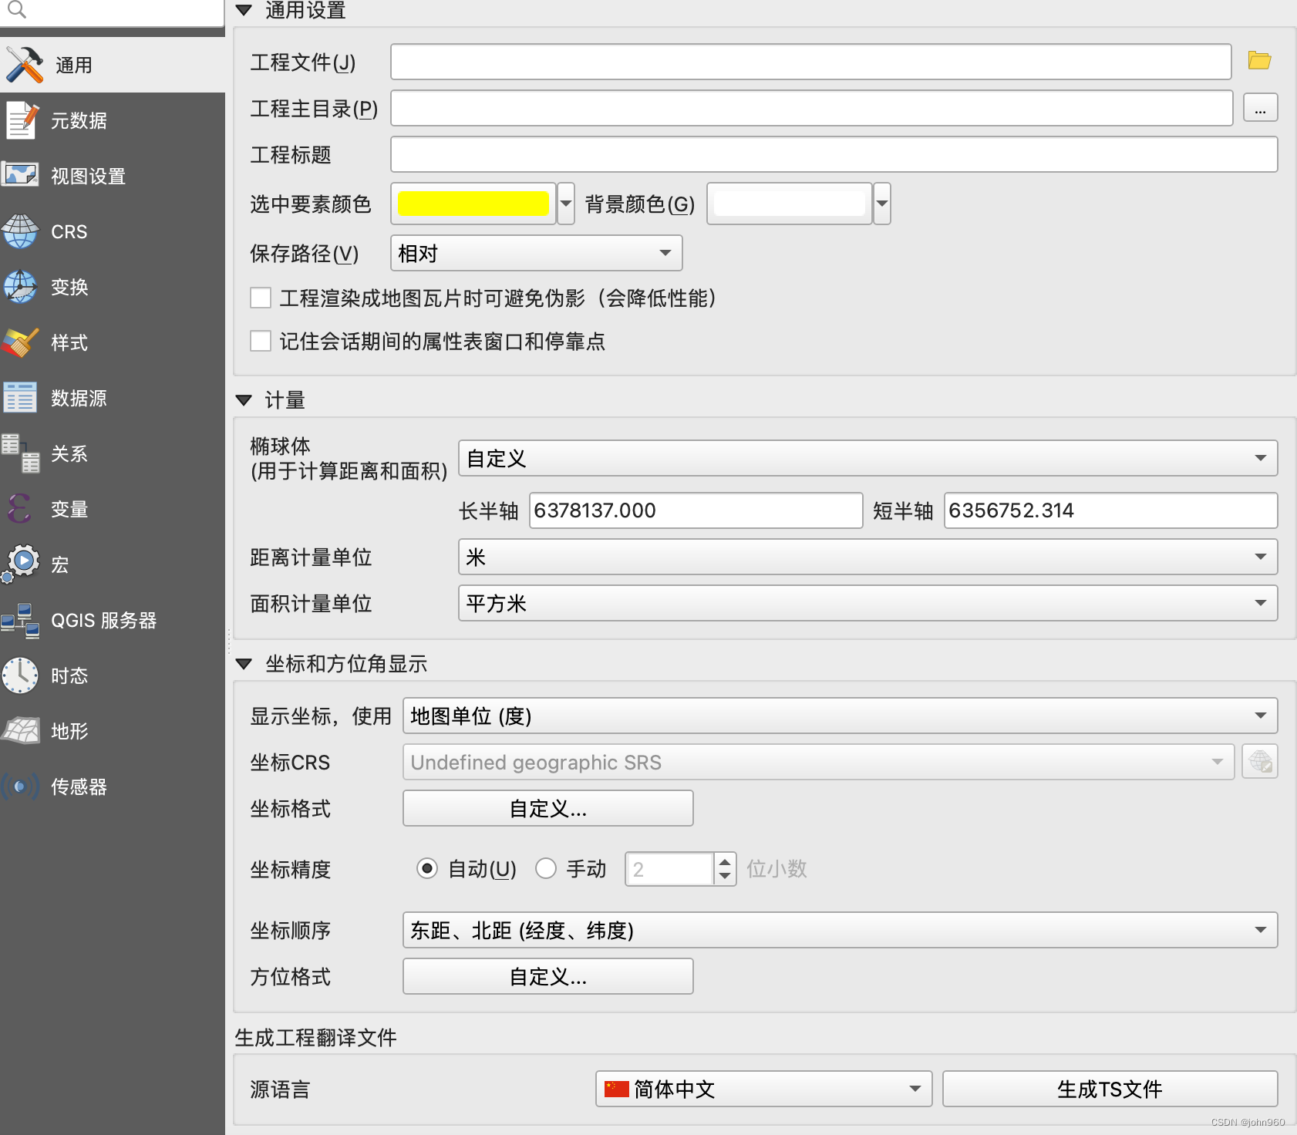Image resolution: width=1297 pixels, height=1135 pixels.
Task: Switch to the 数据源 tab label
Action: point(79,399)
